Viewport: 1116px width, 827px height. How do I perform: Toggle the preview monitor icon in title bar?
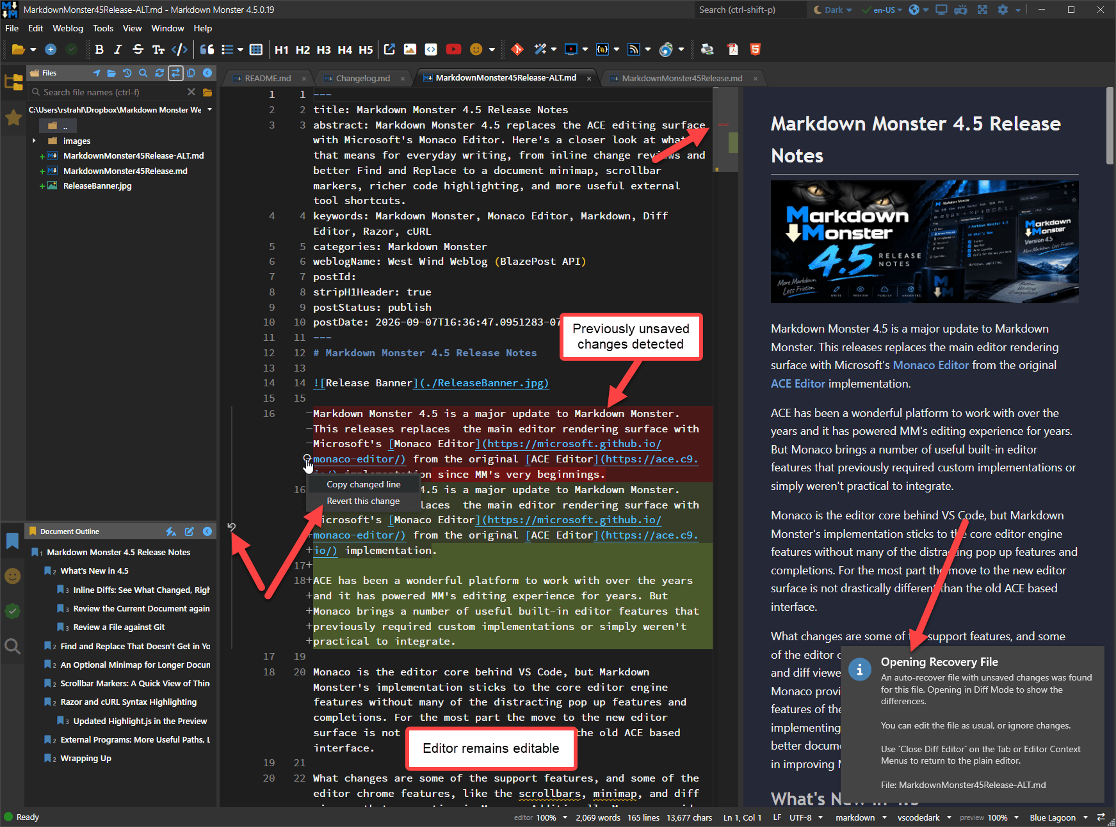[x=941, y=10]
